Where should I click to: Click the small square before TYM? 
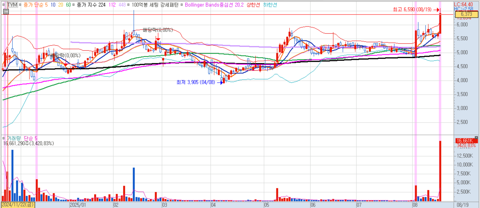click(4, 5)
